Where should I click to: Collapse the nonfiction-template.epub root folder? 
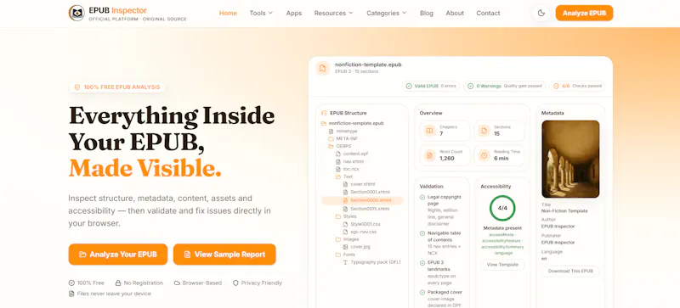pyautogui.click(x=324, y=123)
